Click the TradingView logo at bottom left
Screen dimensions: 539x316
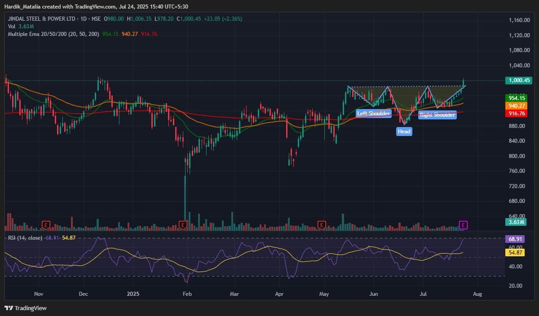click(26, 308)
